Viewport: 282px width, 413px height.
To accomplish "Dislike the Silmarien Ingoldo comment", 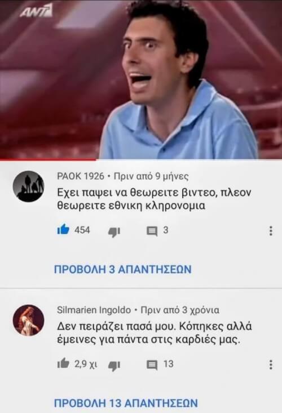I will (x=114, y=366).
